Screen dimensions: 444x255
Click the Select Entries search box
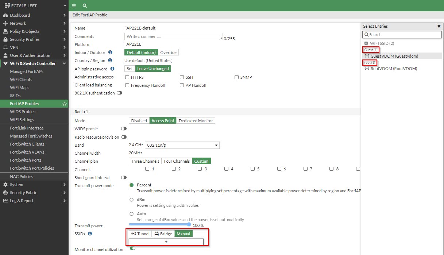402,35
